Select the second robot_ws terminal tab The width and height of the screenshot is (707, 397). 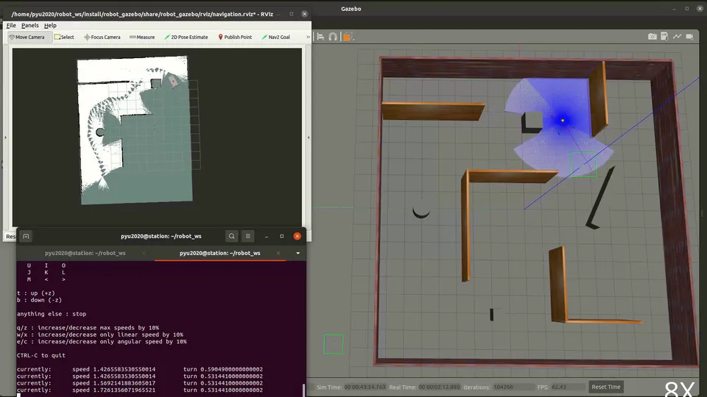tap(220, 253)
